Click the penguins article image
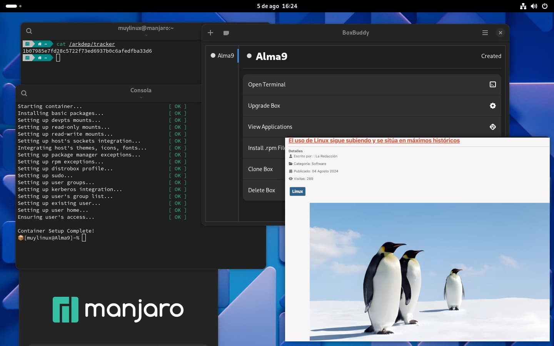 [429, 271]
